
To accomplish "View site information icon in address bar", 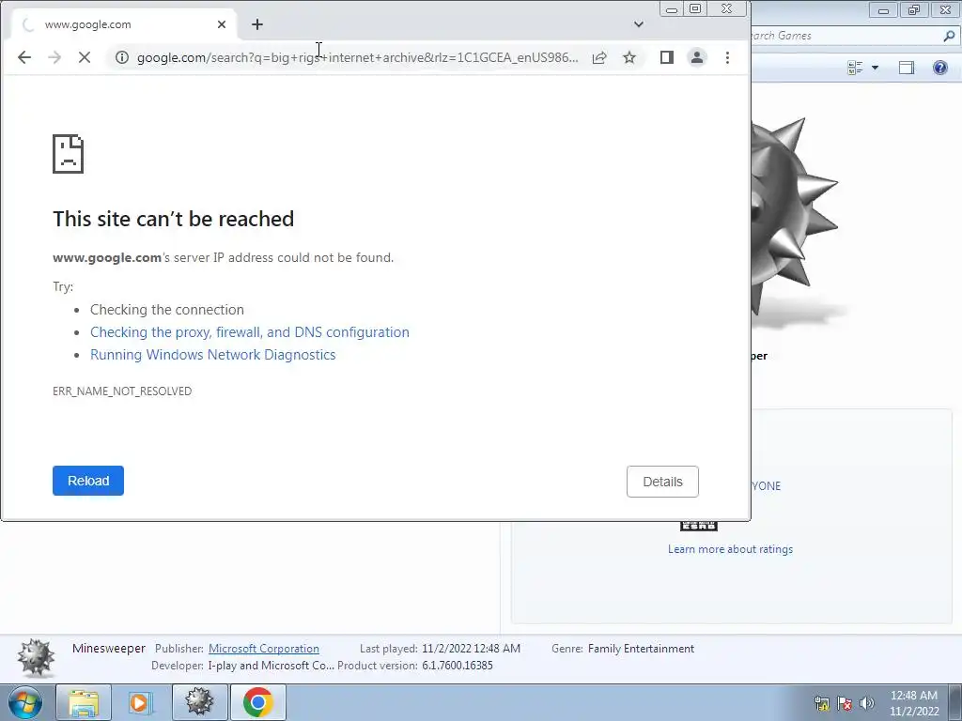I will click(x=122, y=57).
